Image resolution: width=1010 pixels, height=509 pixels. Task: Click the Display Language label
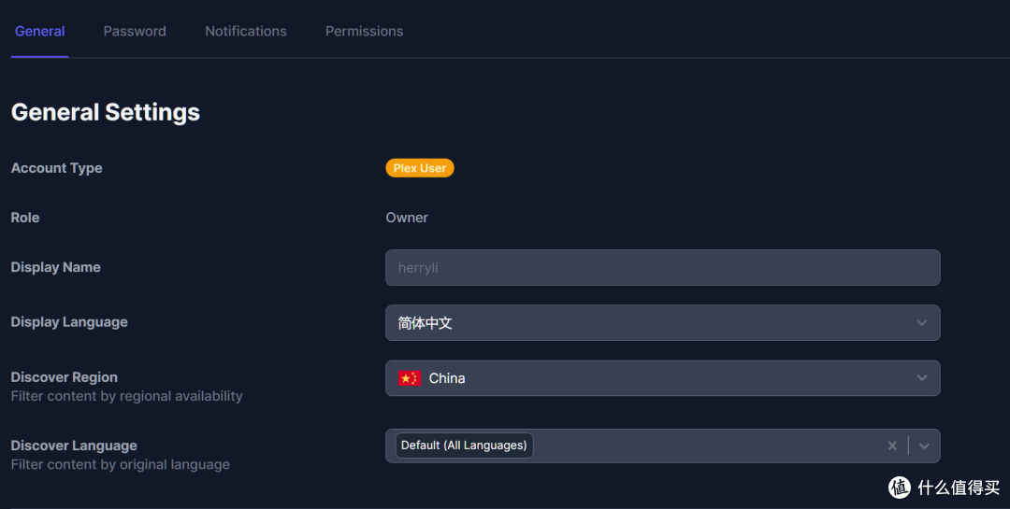pyautogui.click(x=69, y=322)
